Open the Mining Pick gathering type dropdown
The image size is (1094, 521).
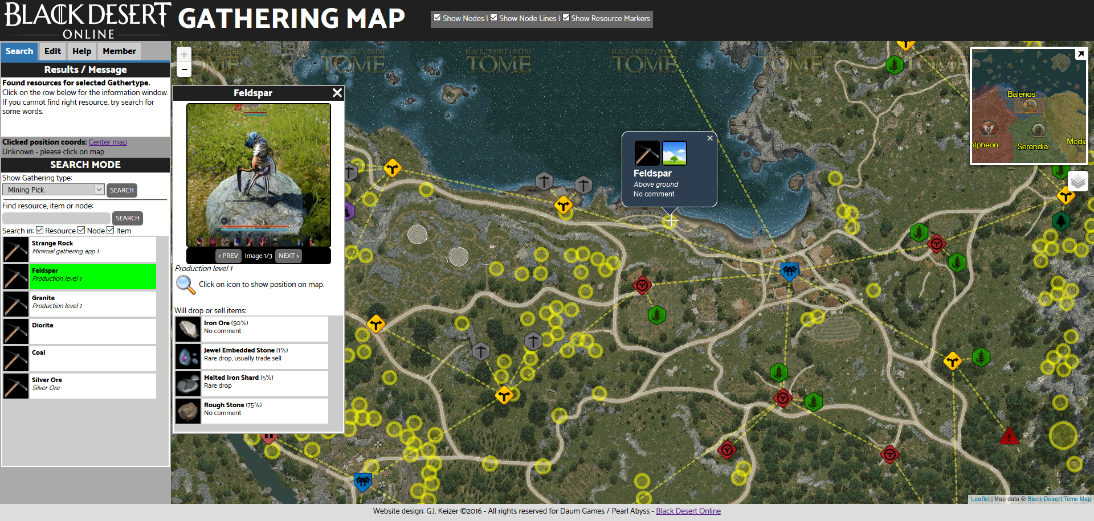coord(53,190)
